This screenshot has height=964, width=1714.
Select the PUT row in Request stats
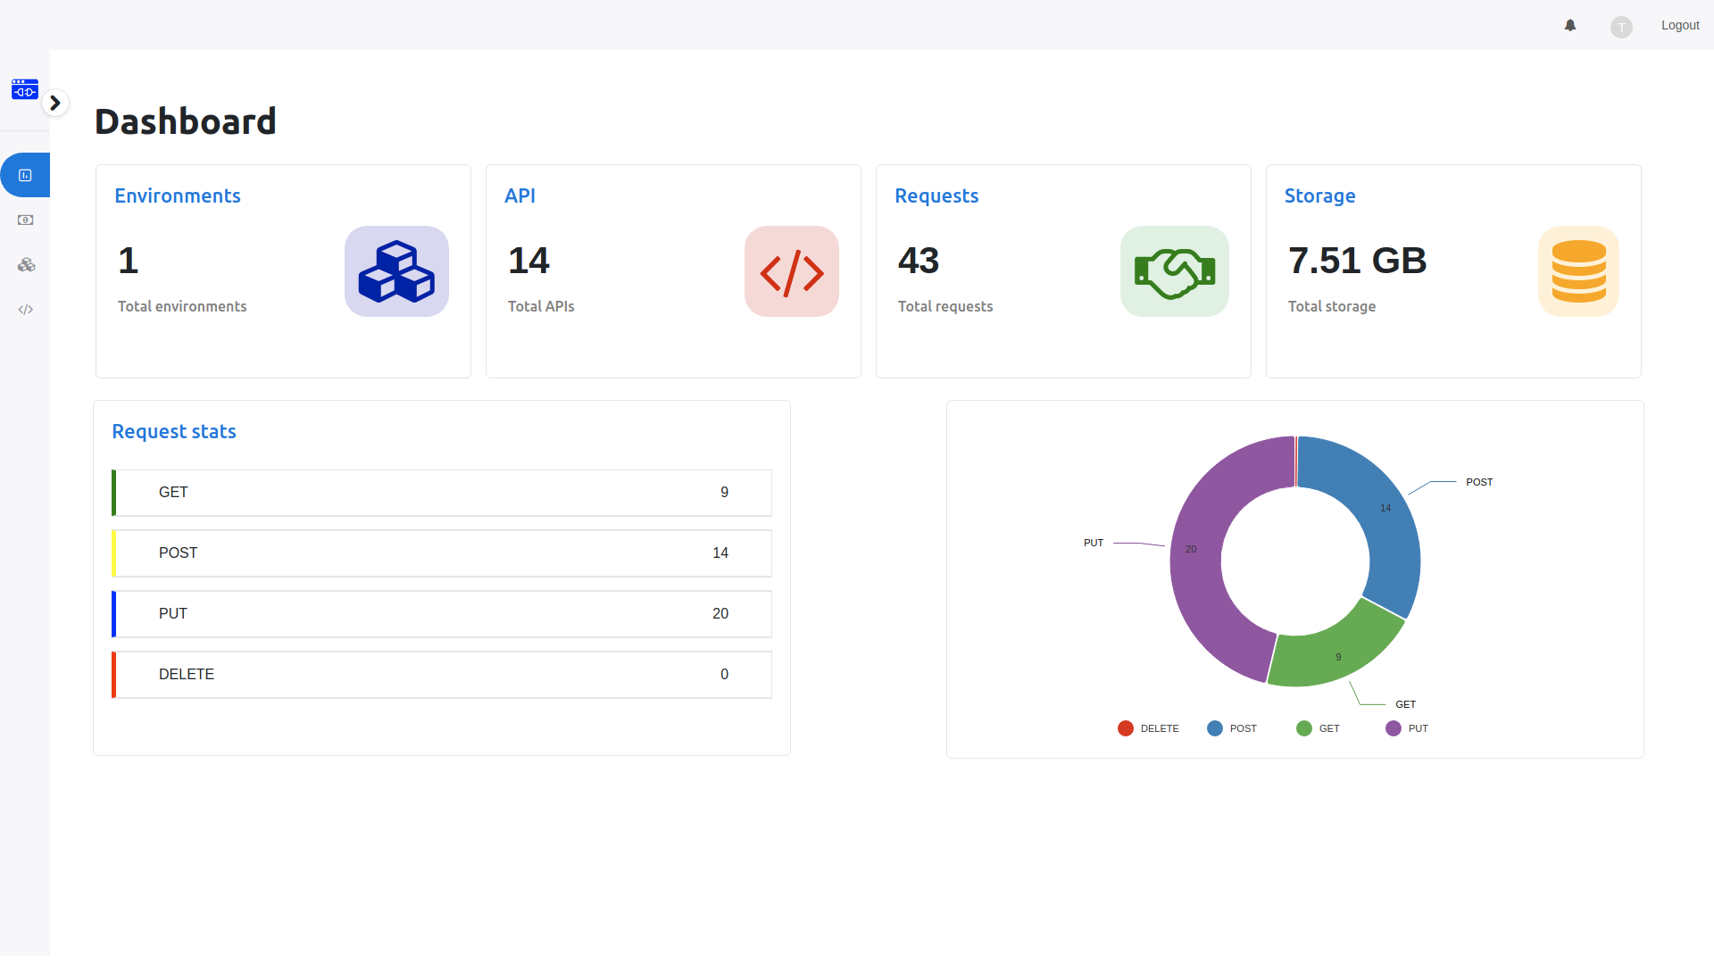click(x=442, y=614)
